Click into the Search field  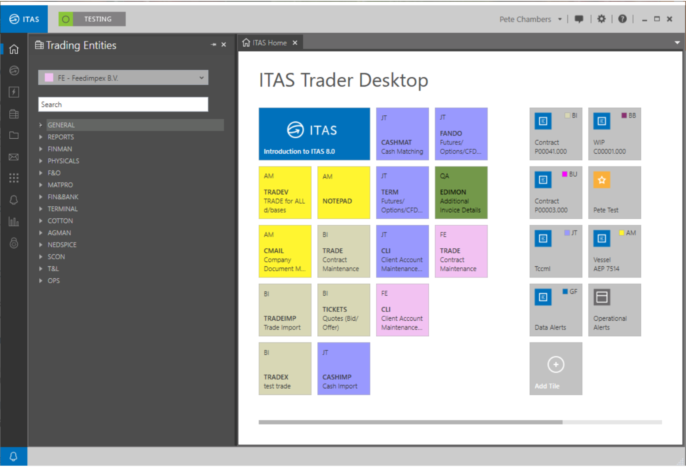[x=123, y=104]
